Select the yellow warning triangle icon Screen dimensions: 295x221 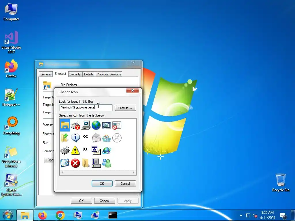(75, 150)
